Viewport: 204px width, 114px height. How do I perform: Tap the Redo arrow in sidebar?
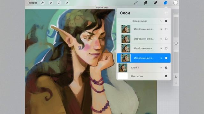point(176,83)
